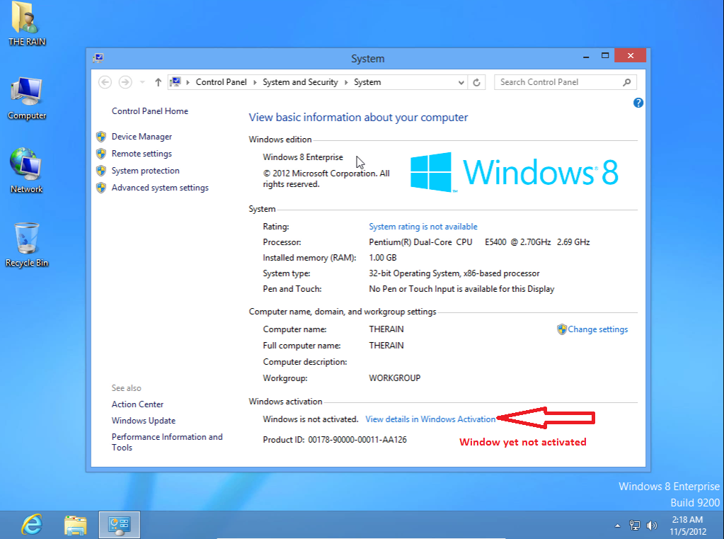Click System rating is not available link
Viewport: 724px width, 539px height.
[x=423, y=227]
